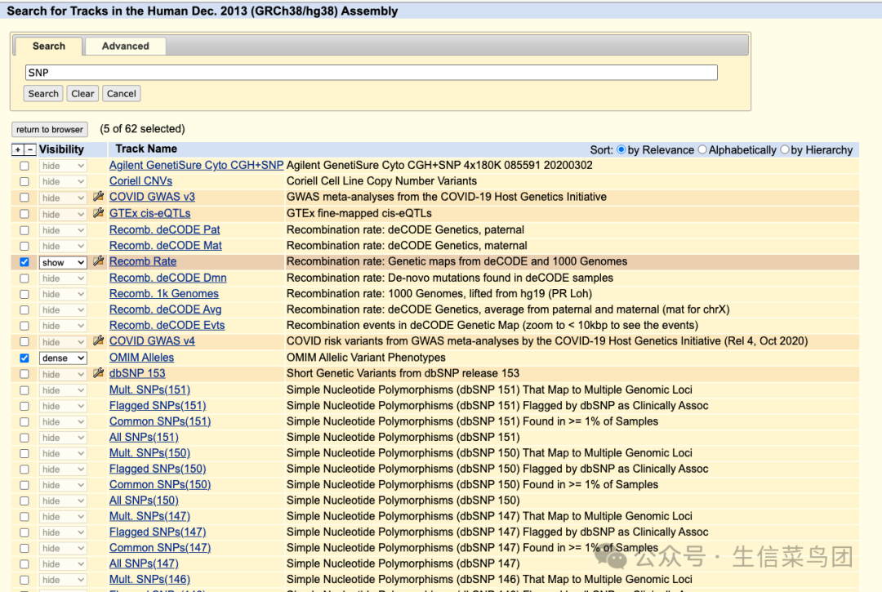The height and width of the screenshot is (592, 882).
Task: Check the box for Flagged SNPs(147)
Action: pyautogui.click(x=24, y=532)
